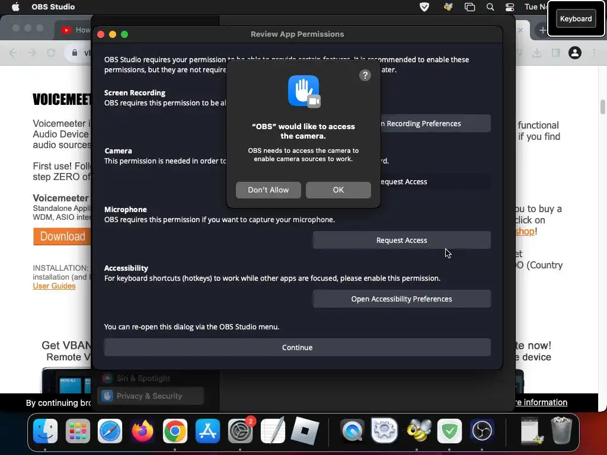Open Screen Recording Preferences button
The width and height of the screenshot is (607, 455).
tap(436, 123)
